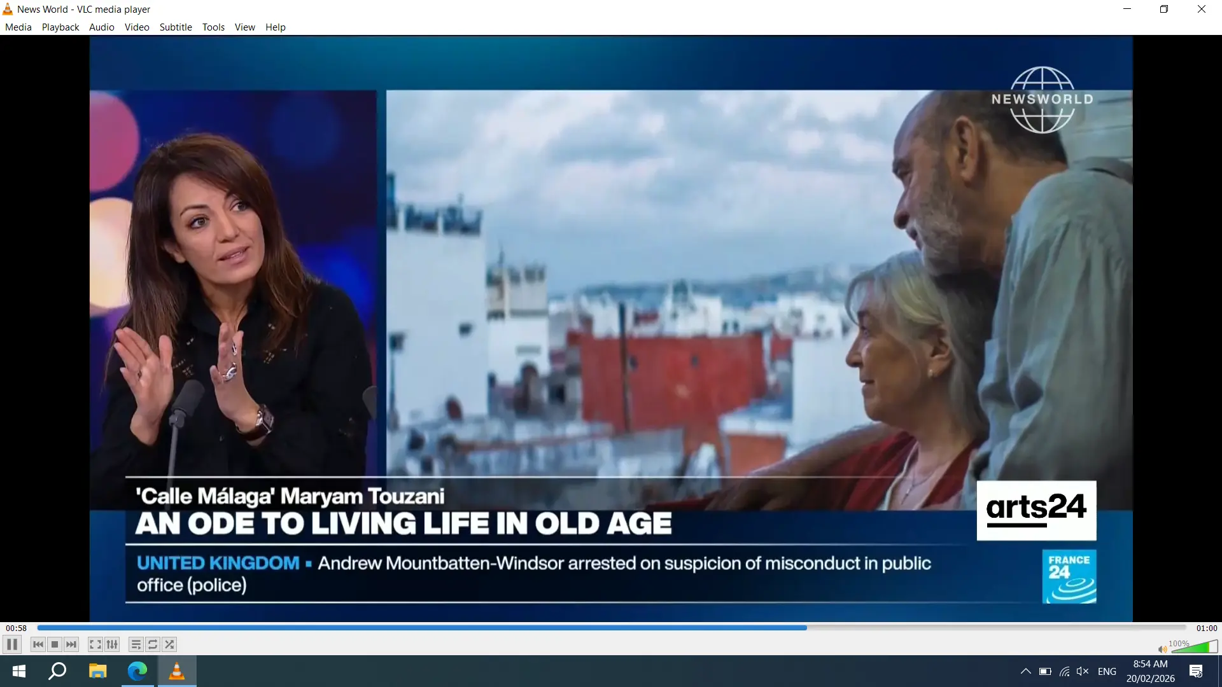Viewport: 1222px width, 687px height.
Task: Open the notification action center
Action: click(x=1196, y=671)
